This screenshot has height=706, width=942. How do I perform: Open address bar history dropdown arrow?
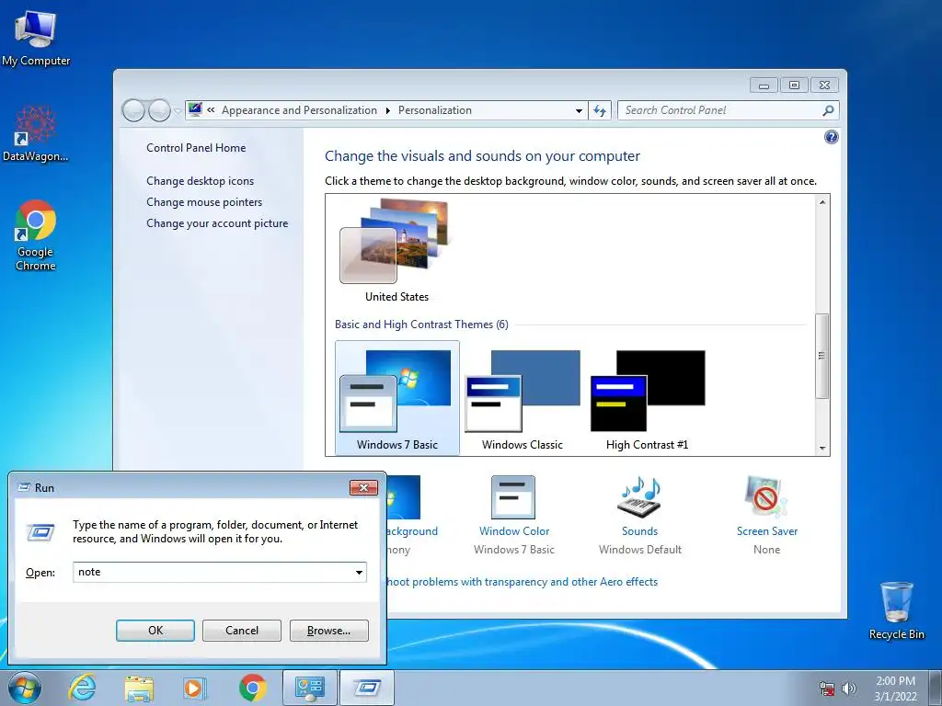tap(579, 110)
